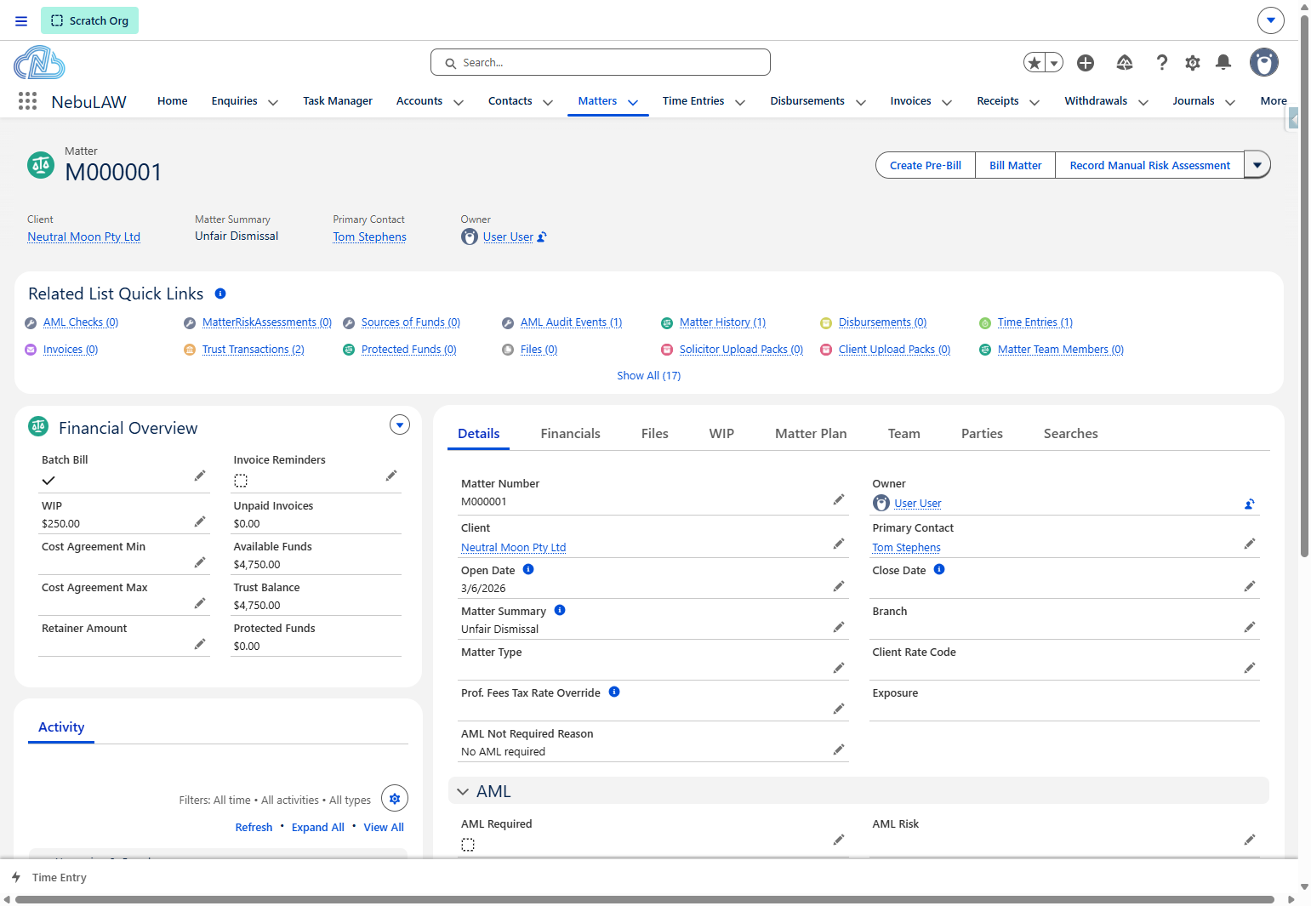Open Neutral Moon Pty Ltd client link in header
The width and height of the screenshot is (1311, 906).
coord(83,237)
